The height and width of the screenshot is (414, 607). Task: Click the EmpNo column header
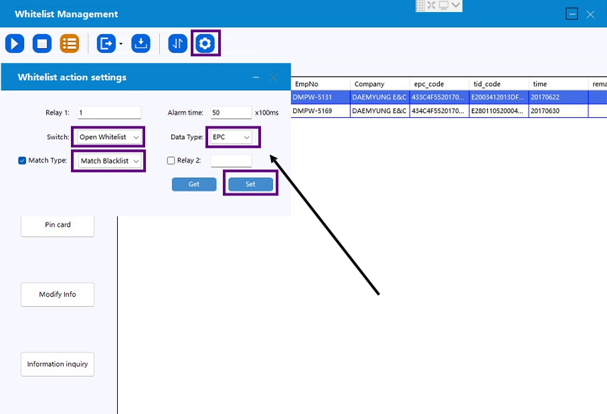click(x=321, y=84)
